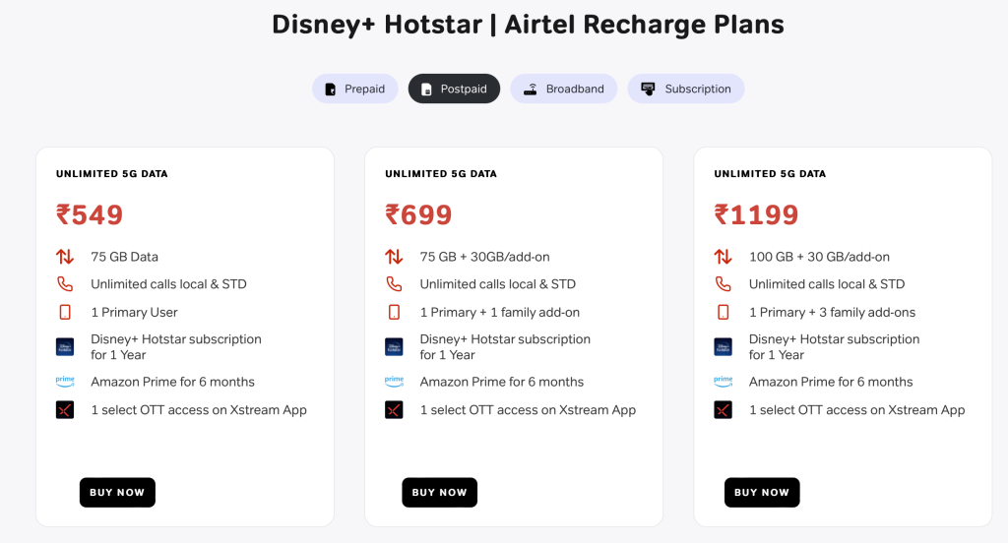The height and width of the screenshot is (543, 1008).
Task: Click the Xstream App icon in ₹699 plan
Action: tap(394, 410)
